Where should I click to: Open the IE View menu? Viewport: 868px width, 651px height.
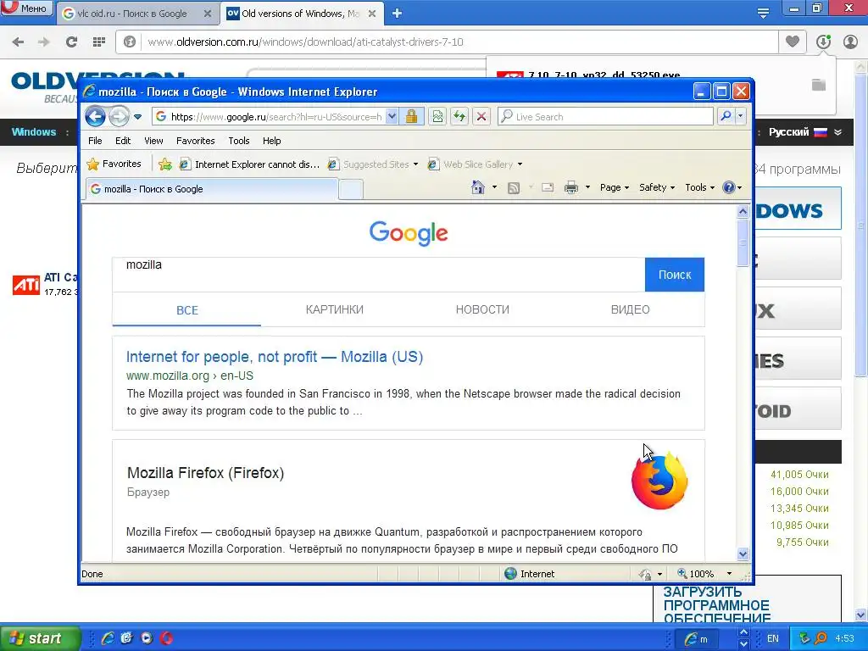pos(153,141)
